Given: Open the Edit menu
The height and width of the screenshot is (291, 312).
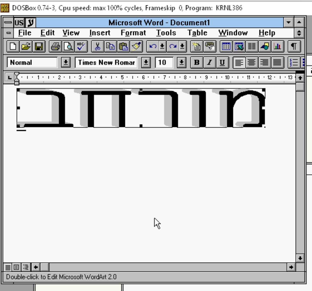Looking at the screenshot, I should (47, 33).
